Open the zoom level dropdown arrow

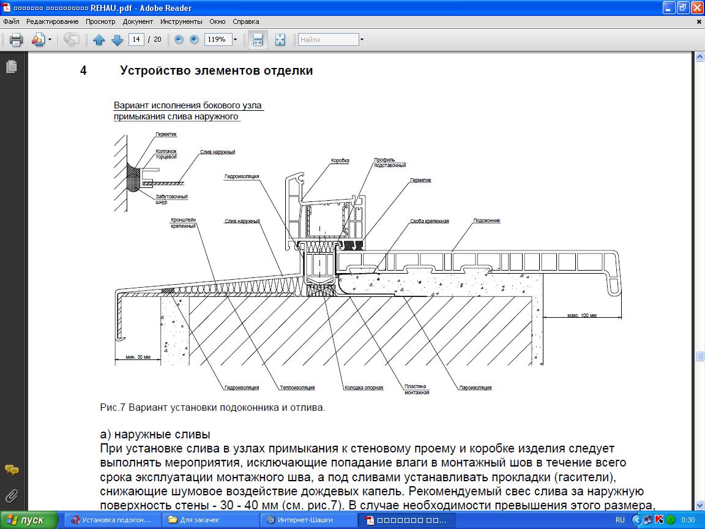pos(235,40)
